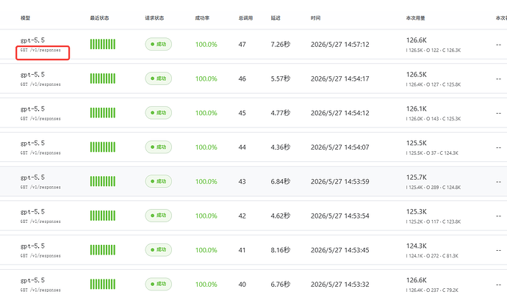Click the 126.5K usage value
The width and height of the screenshot is (507, 297).
click(x=417, y=75)
